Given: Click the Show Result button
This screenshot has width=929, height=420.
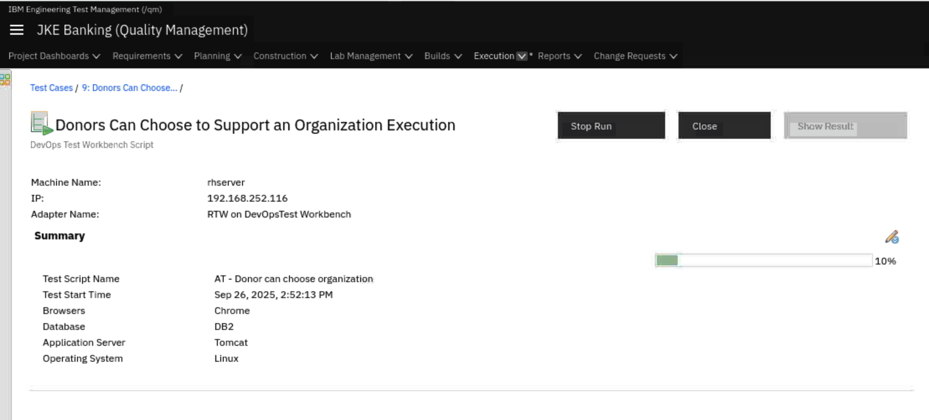Looking at the screenshot, I should 845,126.
